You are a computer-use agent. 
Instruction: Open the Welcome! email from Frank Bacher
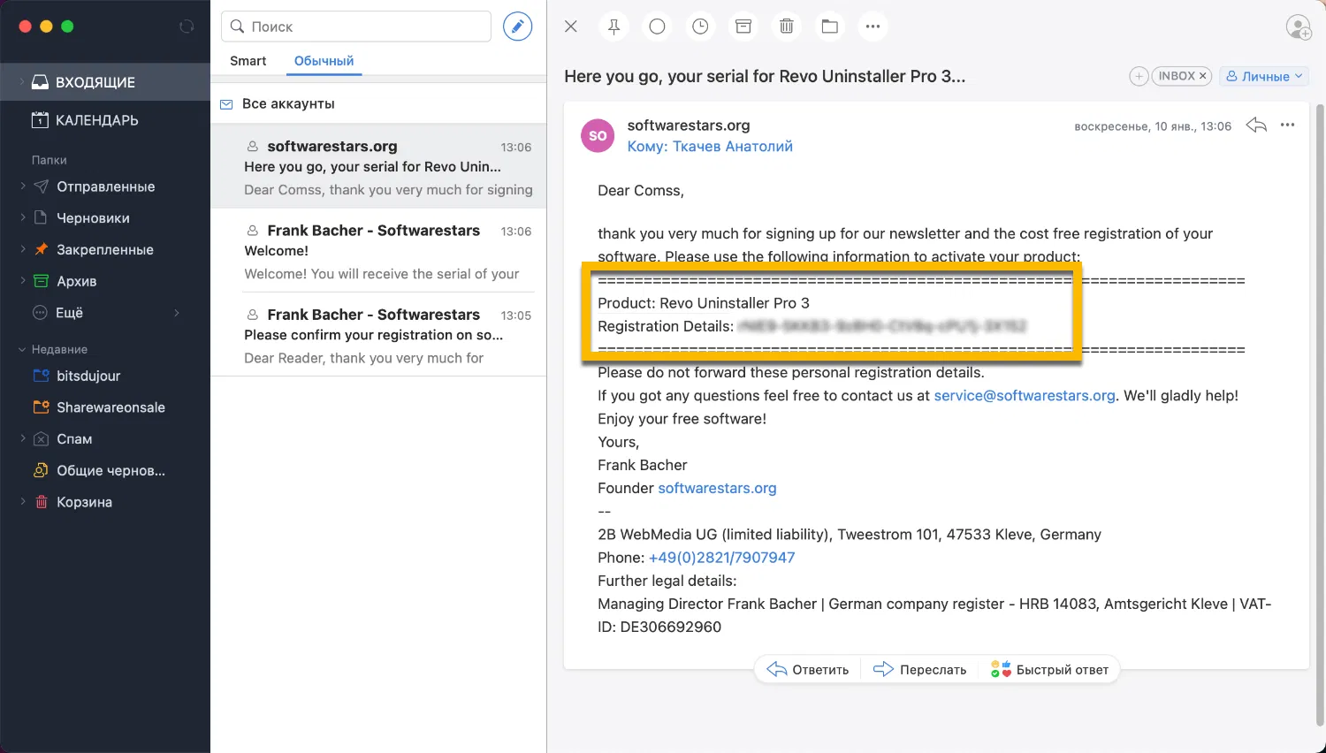[378, 252]
